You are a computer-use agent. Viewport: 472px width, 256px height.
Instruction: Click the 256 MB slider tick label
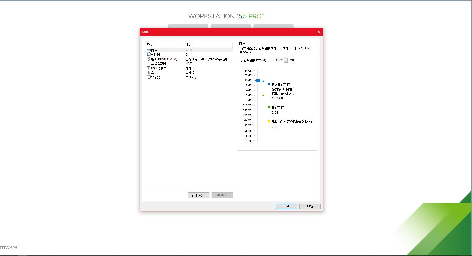247,110
